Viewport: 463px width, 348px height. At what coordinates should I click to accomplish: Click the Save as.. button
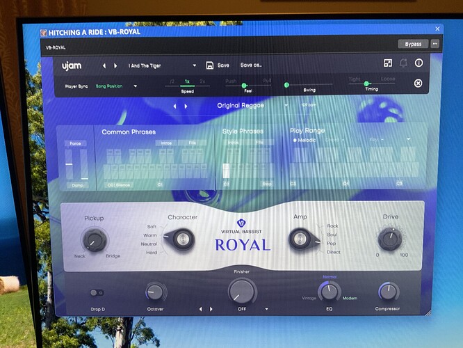click(x=251, y=65)
